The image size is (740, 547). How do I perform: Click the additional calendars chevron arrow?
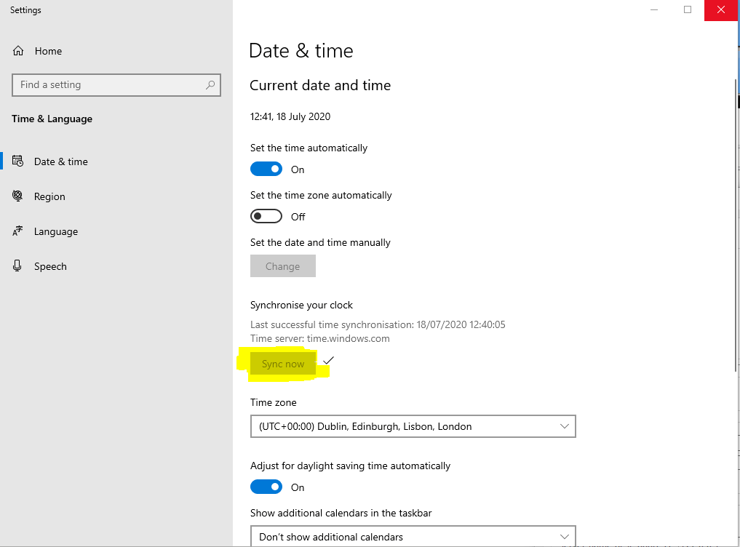(564, 537)
